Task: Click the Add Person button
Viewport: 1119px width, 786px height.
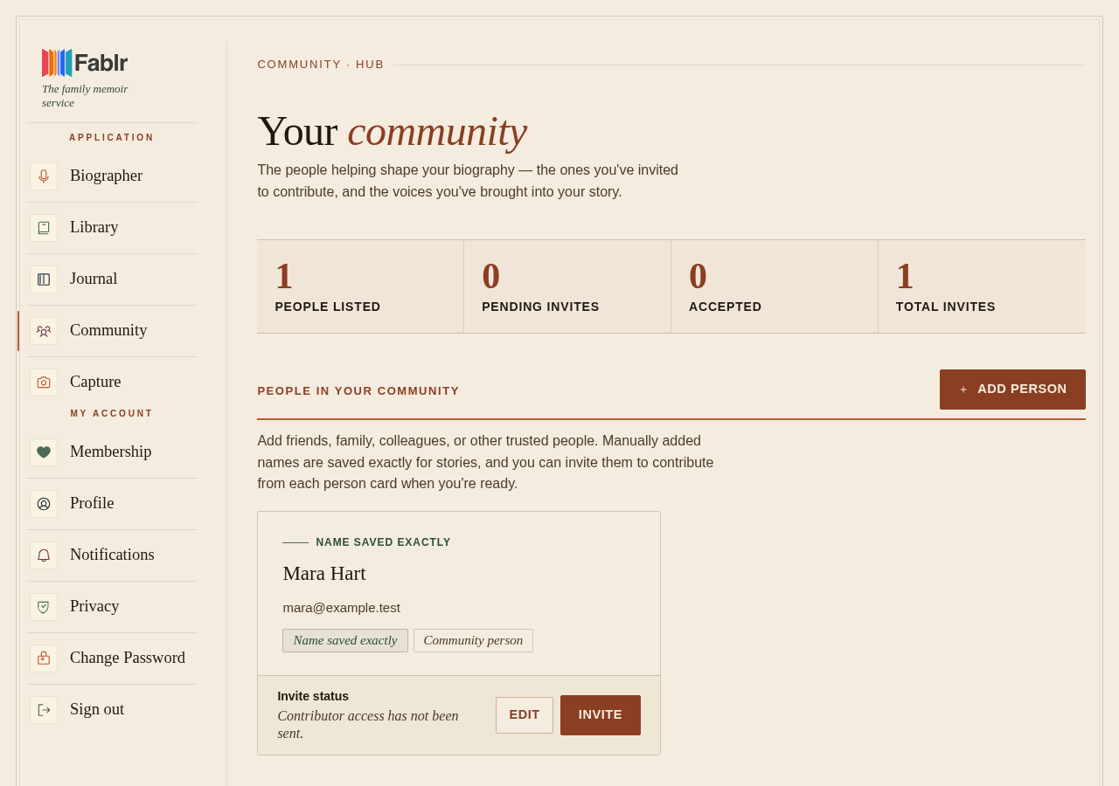Action: coord(1012,390)
